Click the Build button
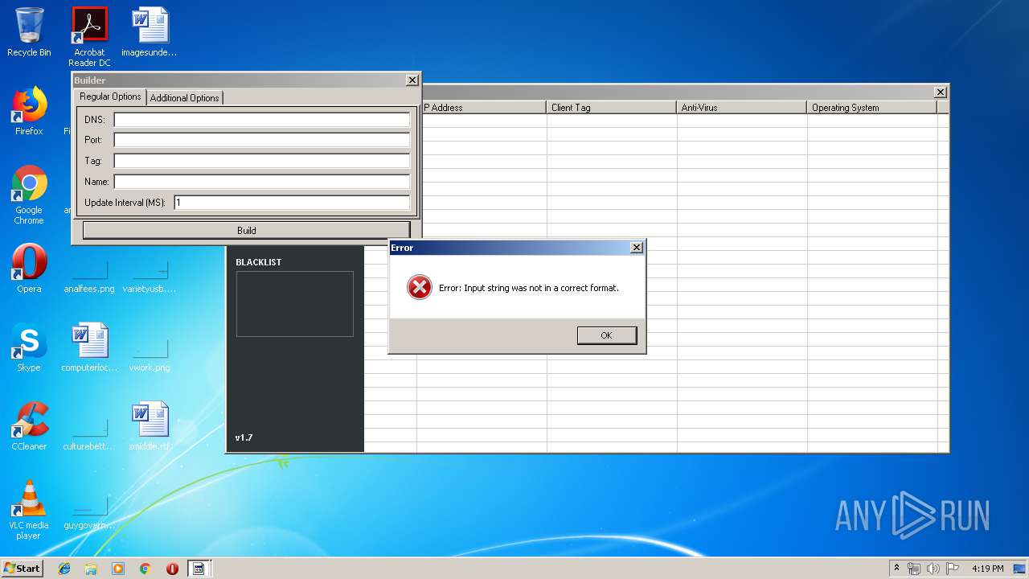The image size is (1029, 579). (x=246, y=230)
